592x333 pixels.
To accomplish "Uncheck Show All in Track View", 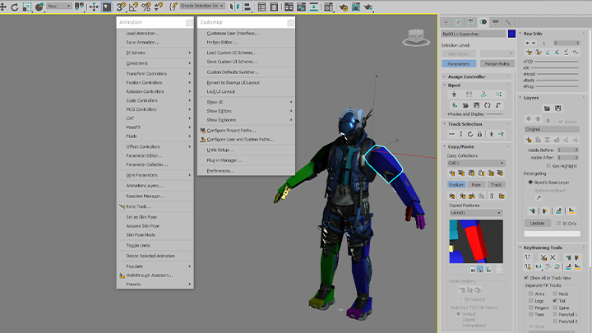I will point(526,278).
